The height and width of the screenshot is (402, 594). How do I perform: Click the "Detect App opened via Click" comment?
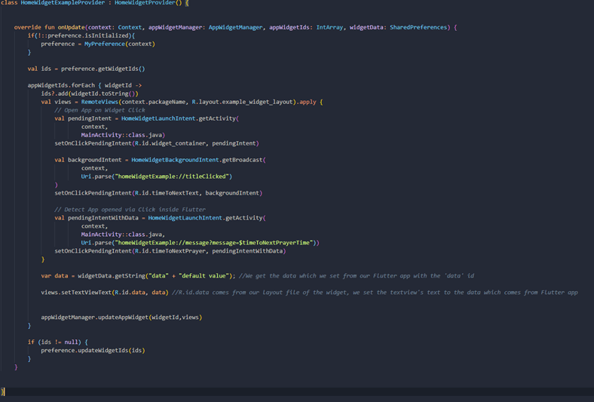(130, 209)
